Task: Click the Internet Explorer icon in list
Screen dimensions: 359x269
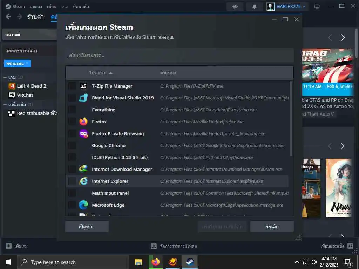Action: (83, 181)
